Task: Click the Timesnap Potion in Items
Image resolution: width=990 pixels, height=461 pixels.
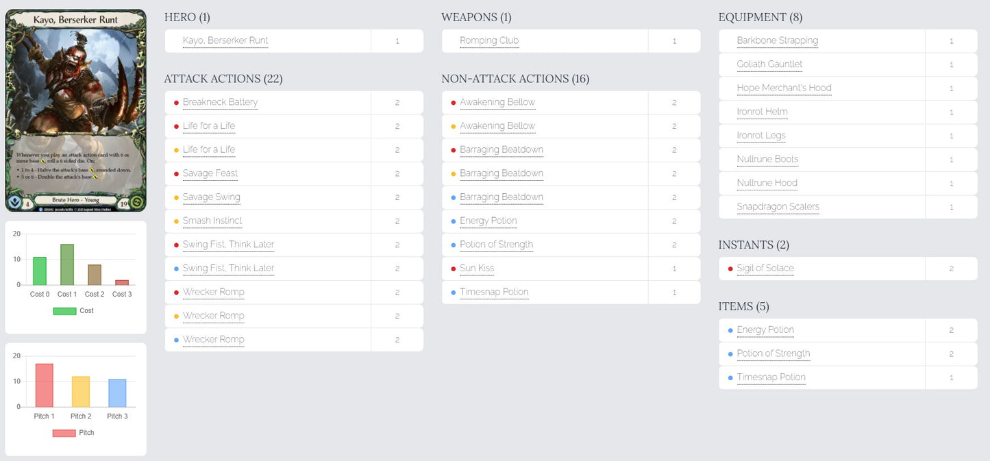Action: tap(771, 377)
